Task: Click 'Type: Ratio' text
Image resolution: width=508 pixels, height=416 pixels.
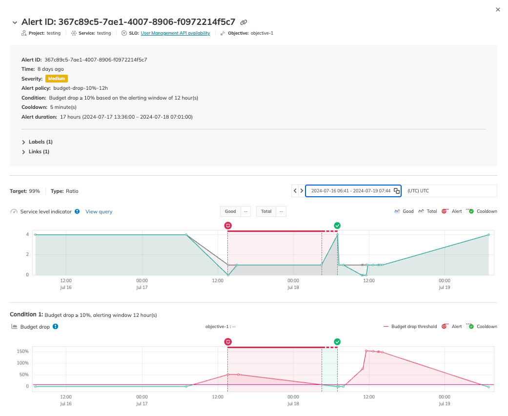Action: point(64,191)
